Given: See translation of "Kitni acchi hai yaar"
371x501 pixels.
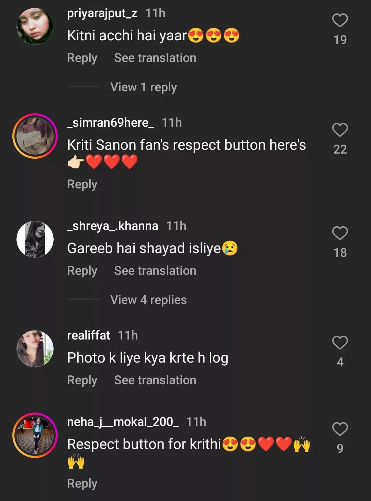Looking at the screenshot, I should click(155, 58).
